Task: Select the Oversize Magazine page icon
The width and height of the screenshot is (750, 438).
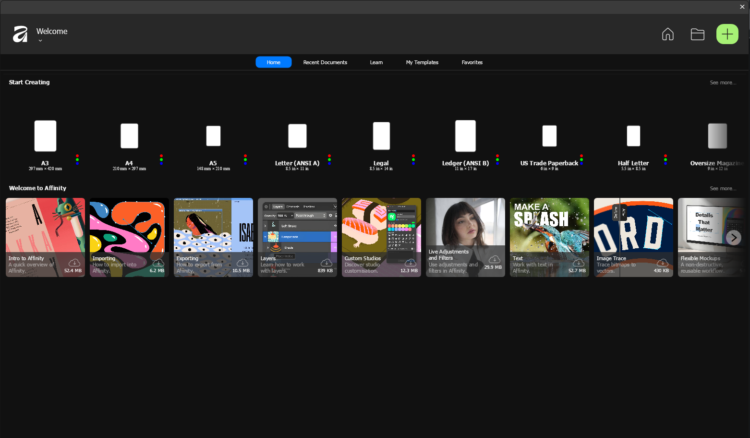Action: (x=717, y=136)
